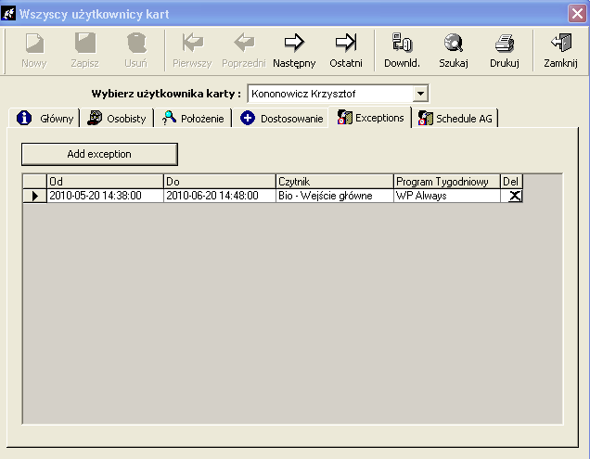
Task: Select the Exceptions tab
Action: [370, 118]
